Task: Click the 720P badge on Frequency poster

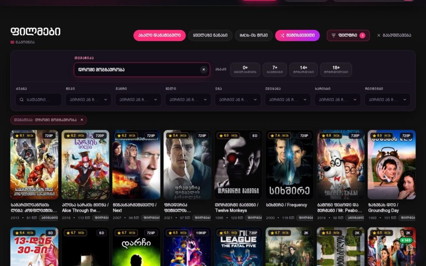Action: coord(304,135)
